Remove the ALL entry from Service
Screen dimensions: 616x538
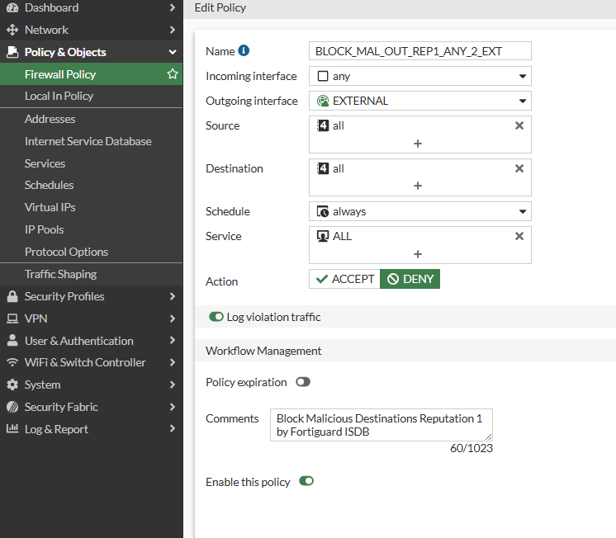519,236
